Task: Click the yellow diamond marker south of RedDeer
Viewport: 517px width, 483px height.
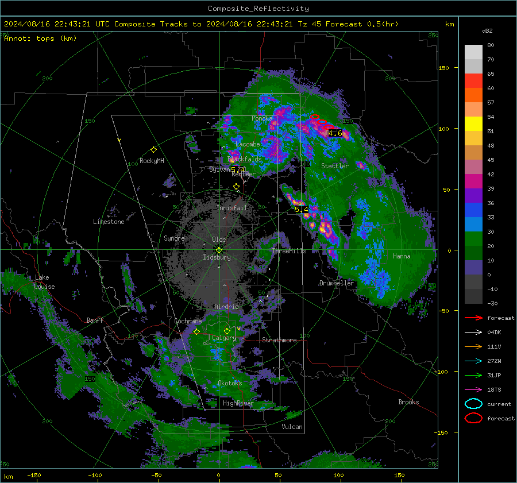Action: click(x=237, y=187)
